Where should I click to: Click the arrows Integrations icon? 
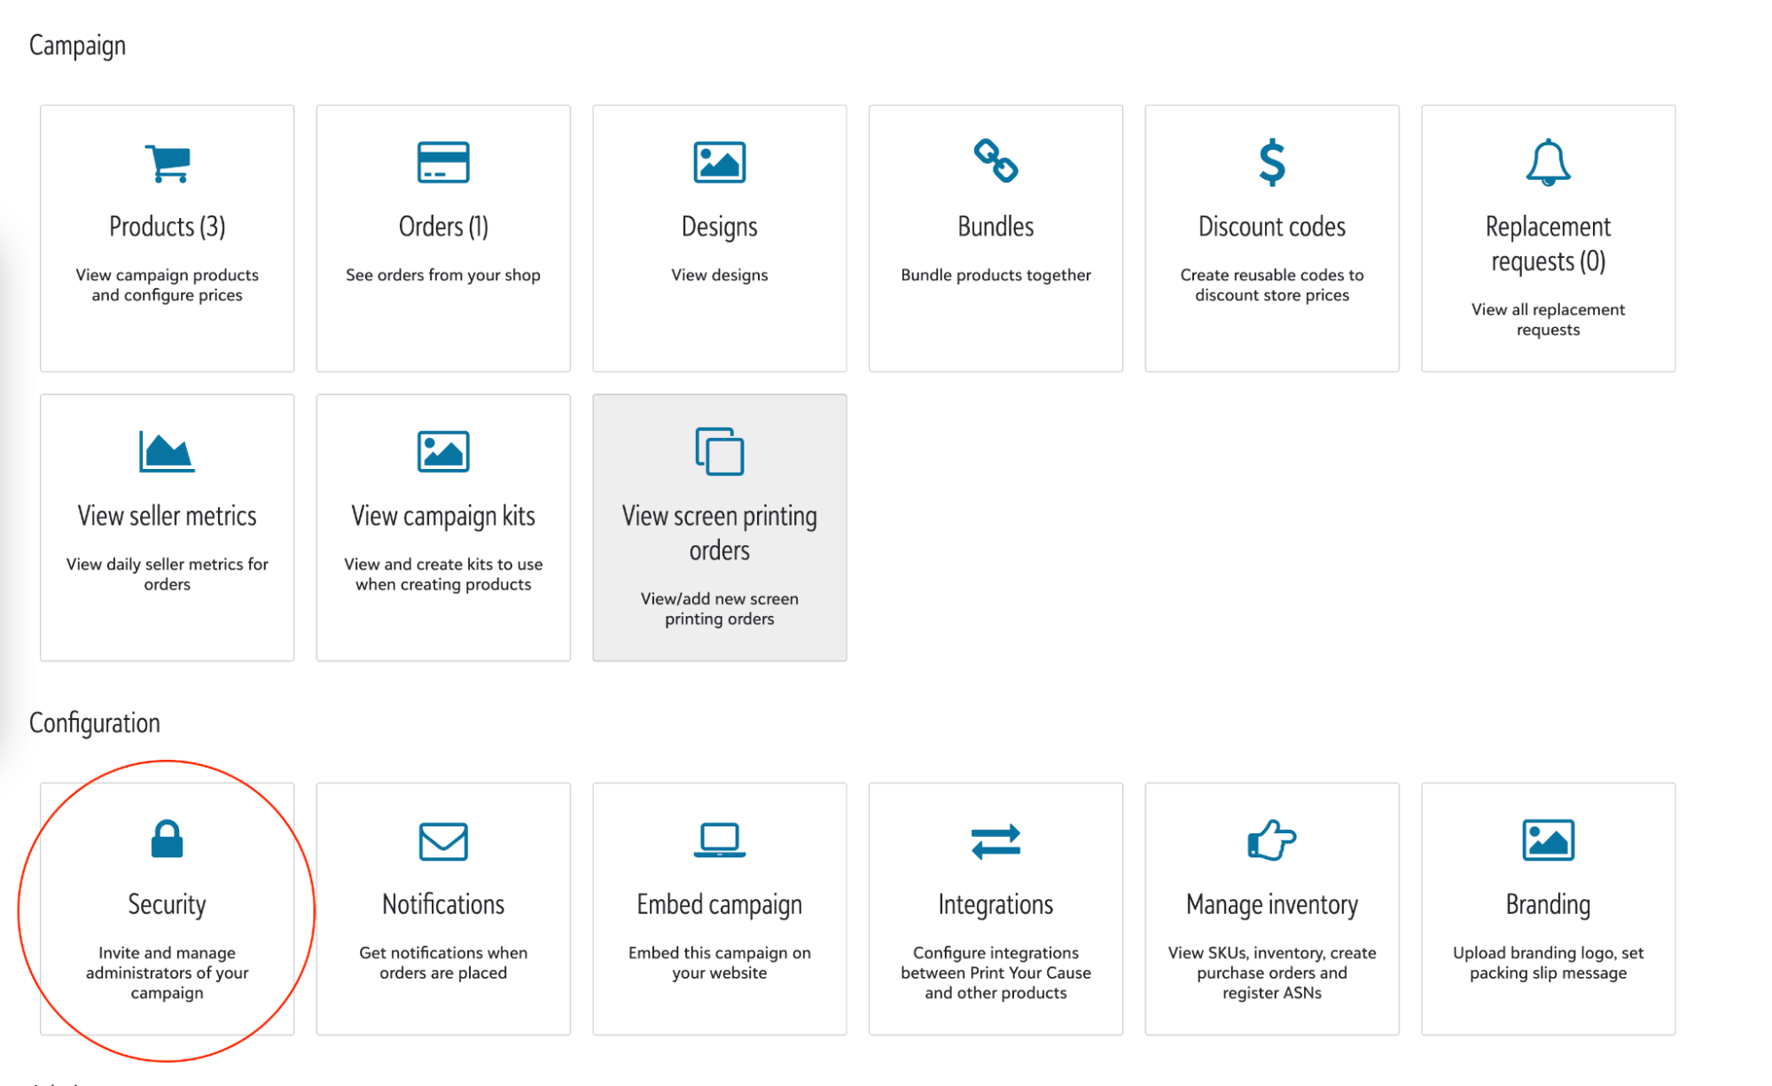coord(995,841)
